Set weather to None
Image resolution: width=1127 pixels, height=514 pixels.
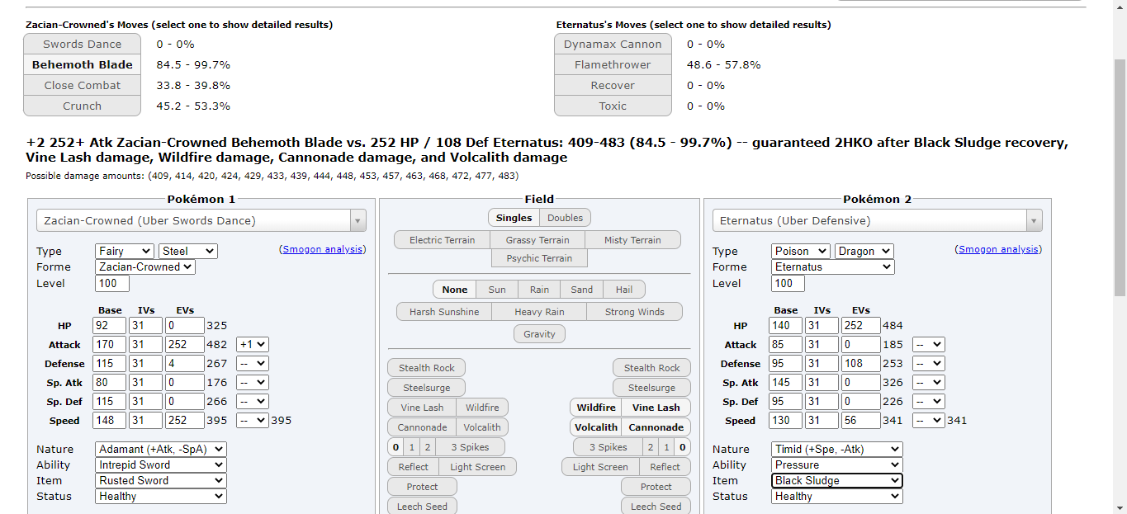click(x=455, y=290)
